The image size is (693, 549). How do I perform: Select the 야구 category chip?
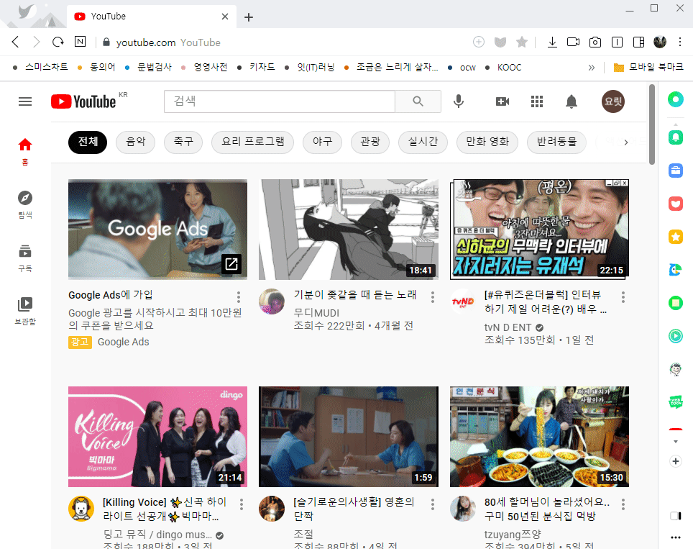pos(322,142)
